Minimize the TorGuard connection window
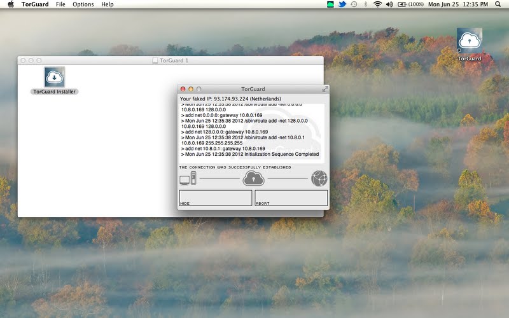Image resolution: width=509 pixels, height=318 pixels. tap(191, 89)
